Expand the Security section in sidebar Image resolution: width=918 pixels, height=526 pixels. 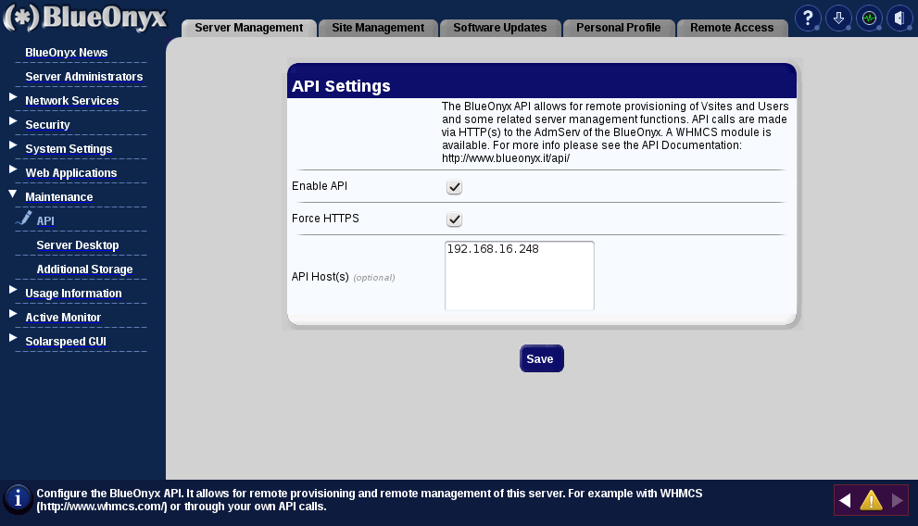click(47, 125)
